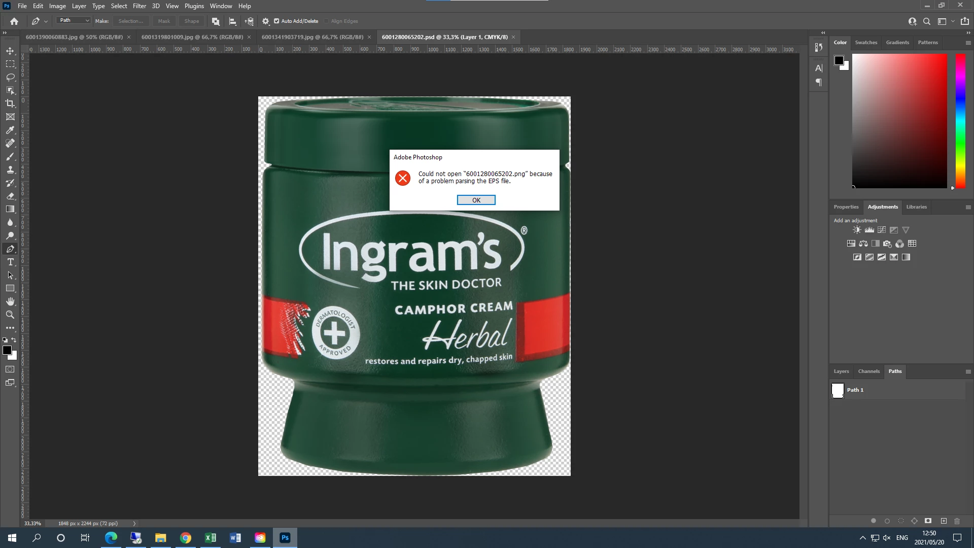Select the Clone Stamp tool

10,169
